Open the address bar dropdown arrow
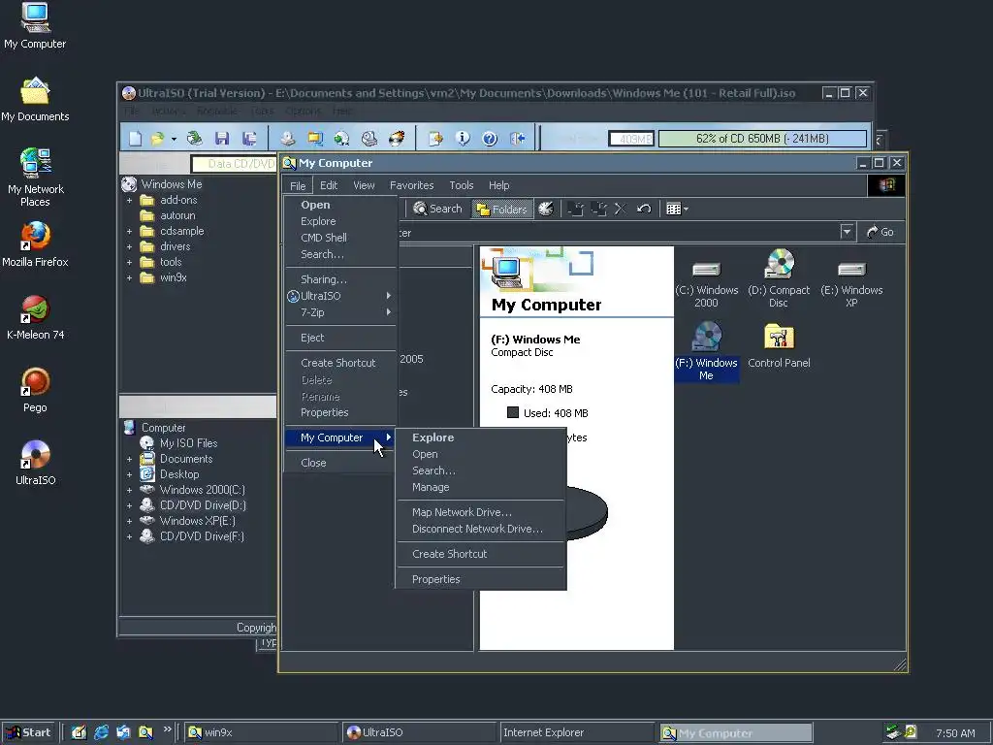The width and height of the screenshot is (993, 745). pos(847,232)
